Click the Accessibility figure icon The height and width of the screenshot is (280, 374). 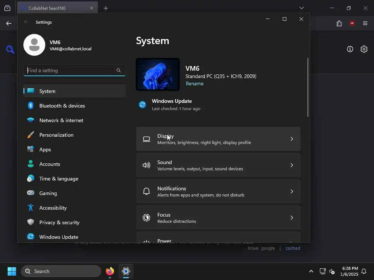(x=31, y=207)
